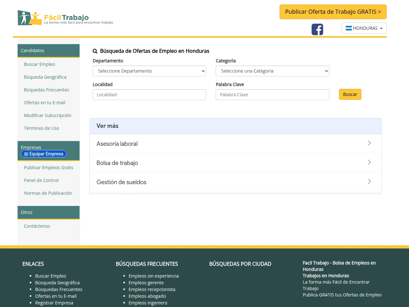The image size is (409, 307).
Task: Click the Localidad input field
Action: (x=149, y=95)
